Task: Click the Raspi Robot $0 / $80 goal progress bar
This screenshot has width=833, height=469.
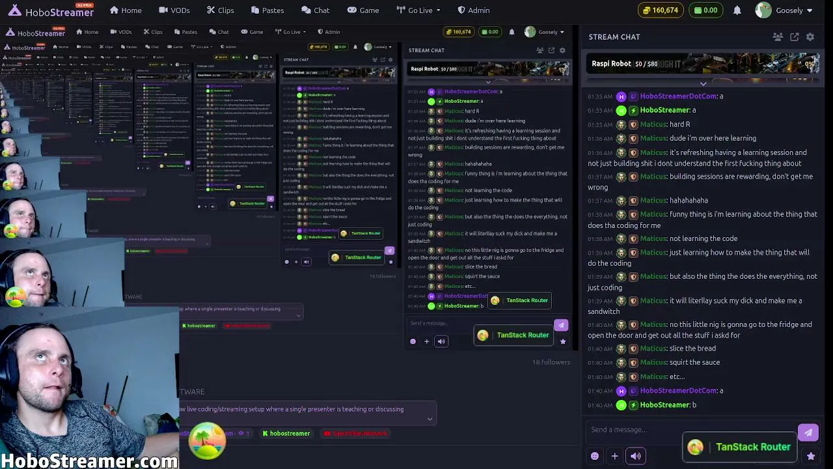Action: [x=703, y=64]
